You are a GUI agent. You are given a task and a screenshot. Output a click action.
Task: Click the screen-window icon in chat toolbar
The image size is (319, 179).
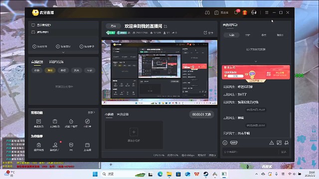279,143
